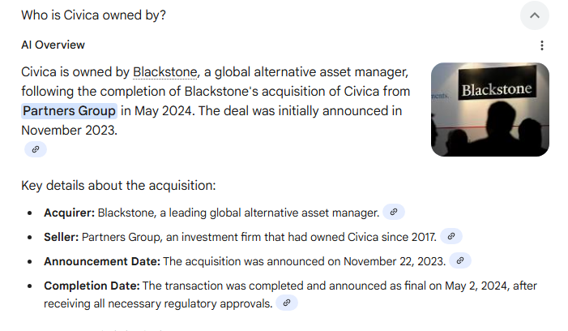
Task: Click the bold "Acquirer:" label
Action: [x=69, y=213]
